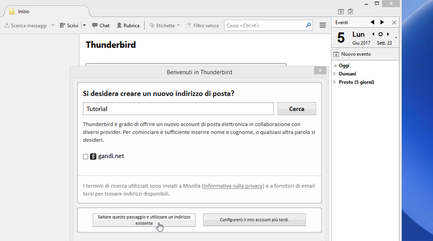
Task: Collapse the Oggi section
Action: tap(335, 66)
